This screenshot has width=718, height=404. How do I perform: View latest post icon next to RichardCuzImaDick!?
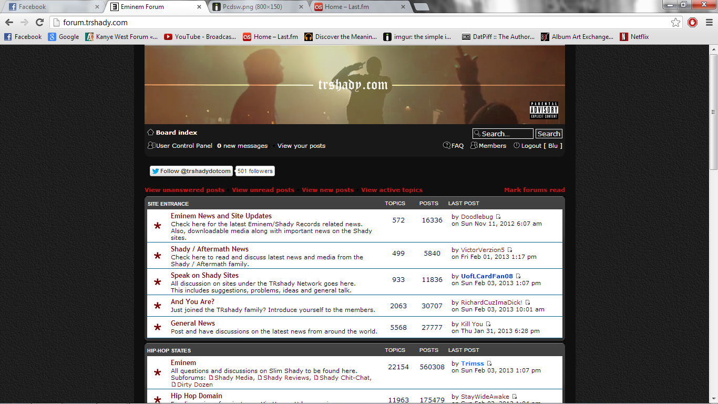(528, 302)
